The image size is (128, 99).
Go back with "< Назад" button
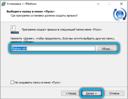[x=71, y=93]
